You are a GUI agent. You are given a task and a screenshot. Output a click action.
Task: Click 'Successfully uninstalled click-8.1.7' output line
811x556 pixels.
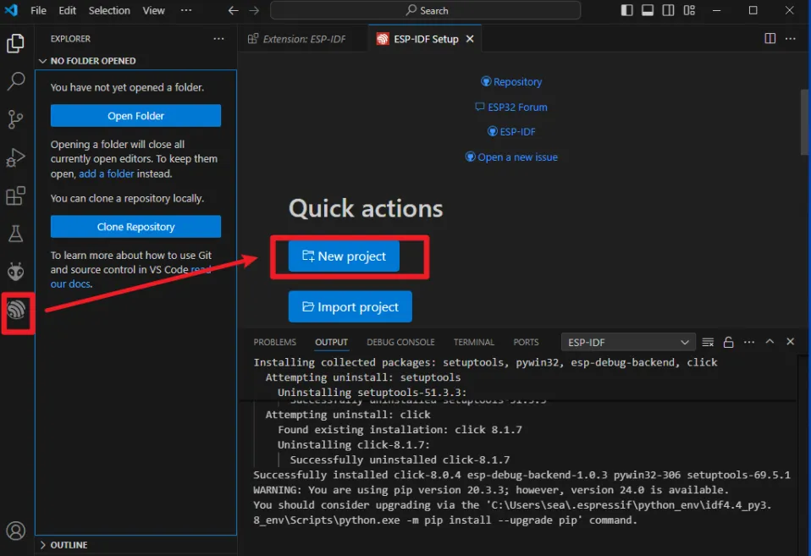point(400,460)
